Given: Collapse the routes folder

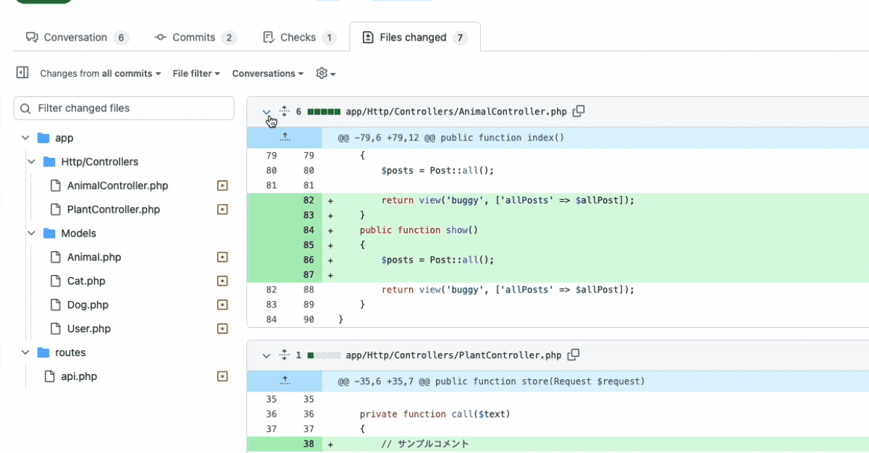Looking at the screenshot, I should (25, 353).
